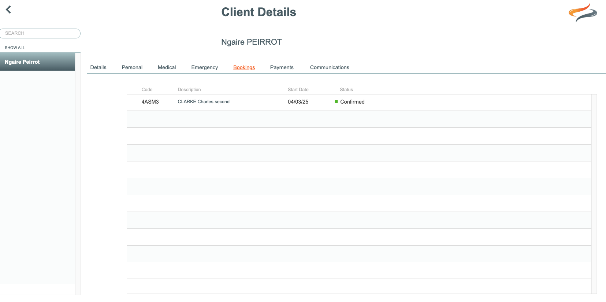Select booking code 4ASM3
This screenshot has height=302, width=606.
click(150, 102)
